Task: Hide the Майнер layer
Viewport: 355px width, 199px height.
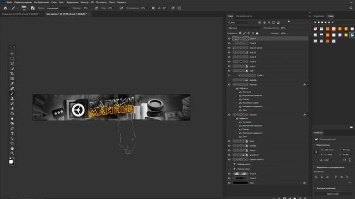Action: (x=229, y=85)
